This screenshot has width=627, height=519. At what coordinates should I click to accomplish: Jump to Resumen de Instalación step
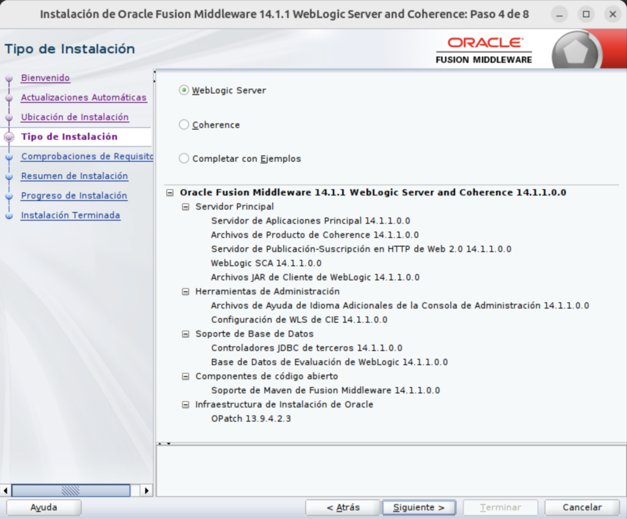74,176
